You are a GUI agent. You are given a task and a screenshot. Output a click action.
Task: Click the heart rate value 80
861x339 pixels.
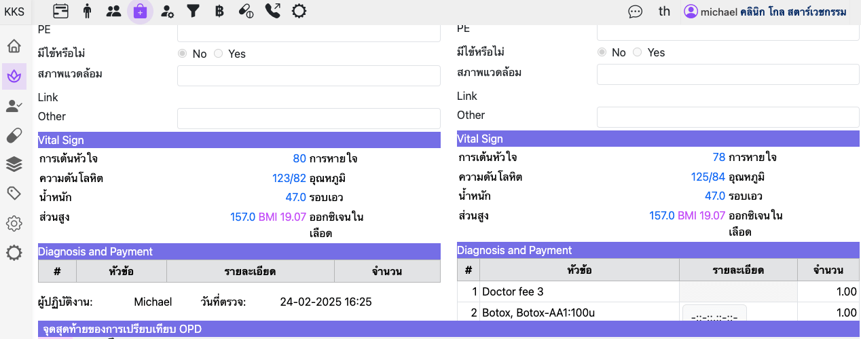click(x=299, y=159)
